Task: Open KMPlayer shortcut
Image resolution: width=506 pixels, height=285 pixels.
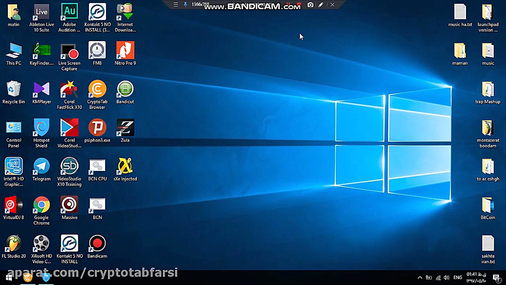Action: (42, 93)
